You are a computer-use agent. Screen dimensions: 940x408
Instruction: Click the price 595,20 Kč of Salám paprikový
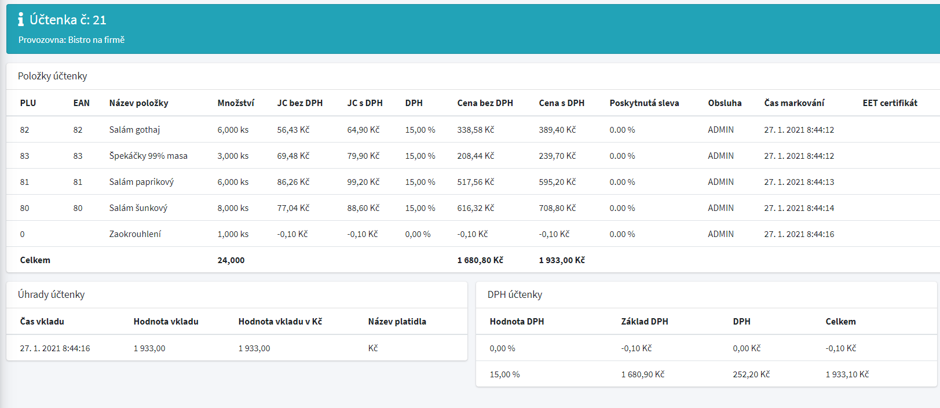click(x=557, y=182)
